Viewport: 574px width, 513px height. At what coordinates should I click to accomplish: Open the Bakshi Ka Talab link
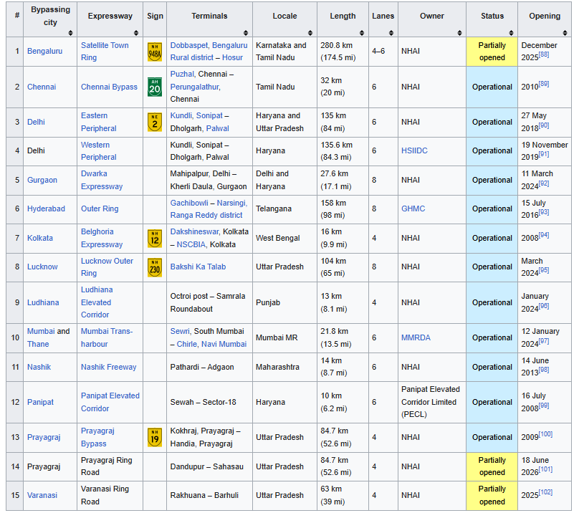click(198, 267)
